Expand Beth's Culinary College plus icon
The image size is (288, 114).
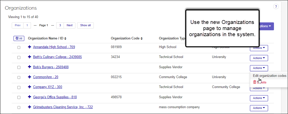pos(30,57)
